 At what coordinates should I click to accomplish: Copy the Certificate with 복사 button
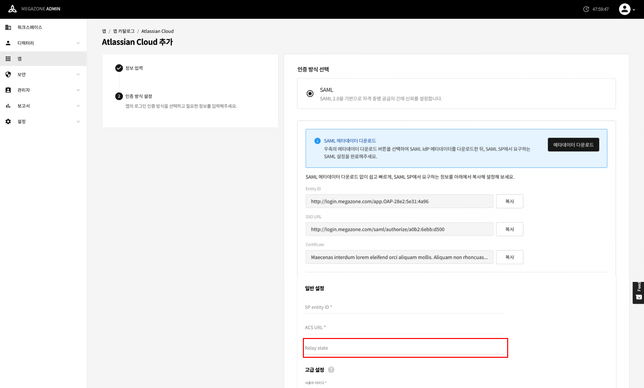[x=509, y=257]
